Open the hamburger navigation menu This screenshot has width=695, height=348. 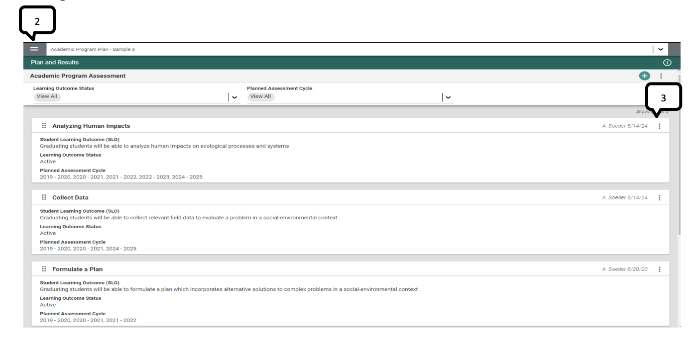coord(34,49)
